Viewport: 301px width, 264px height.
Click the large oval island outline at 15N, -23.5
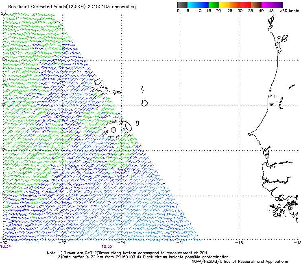[x=129, y=126]
